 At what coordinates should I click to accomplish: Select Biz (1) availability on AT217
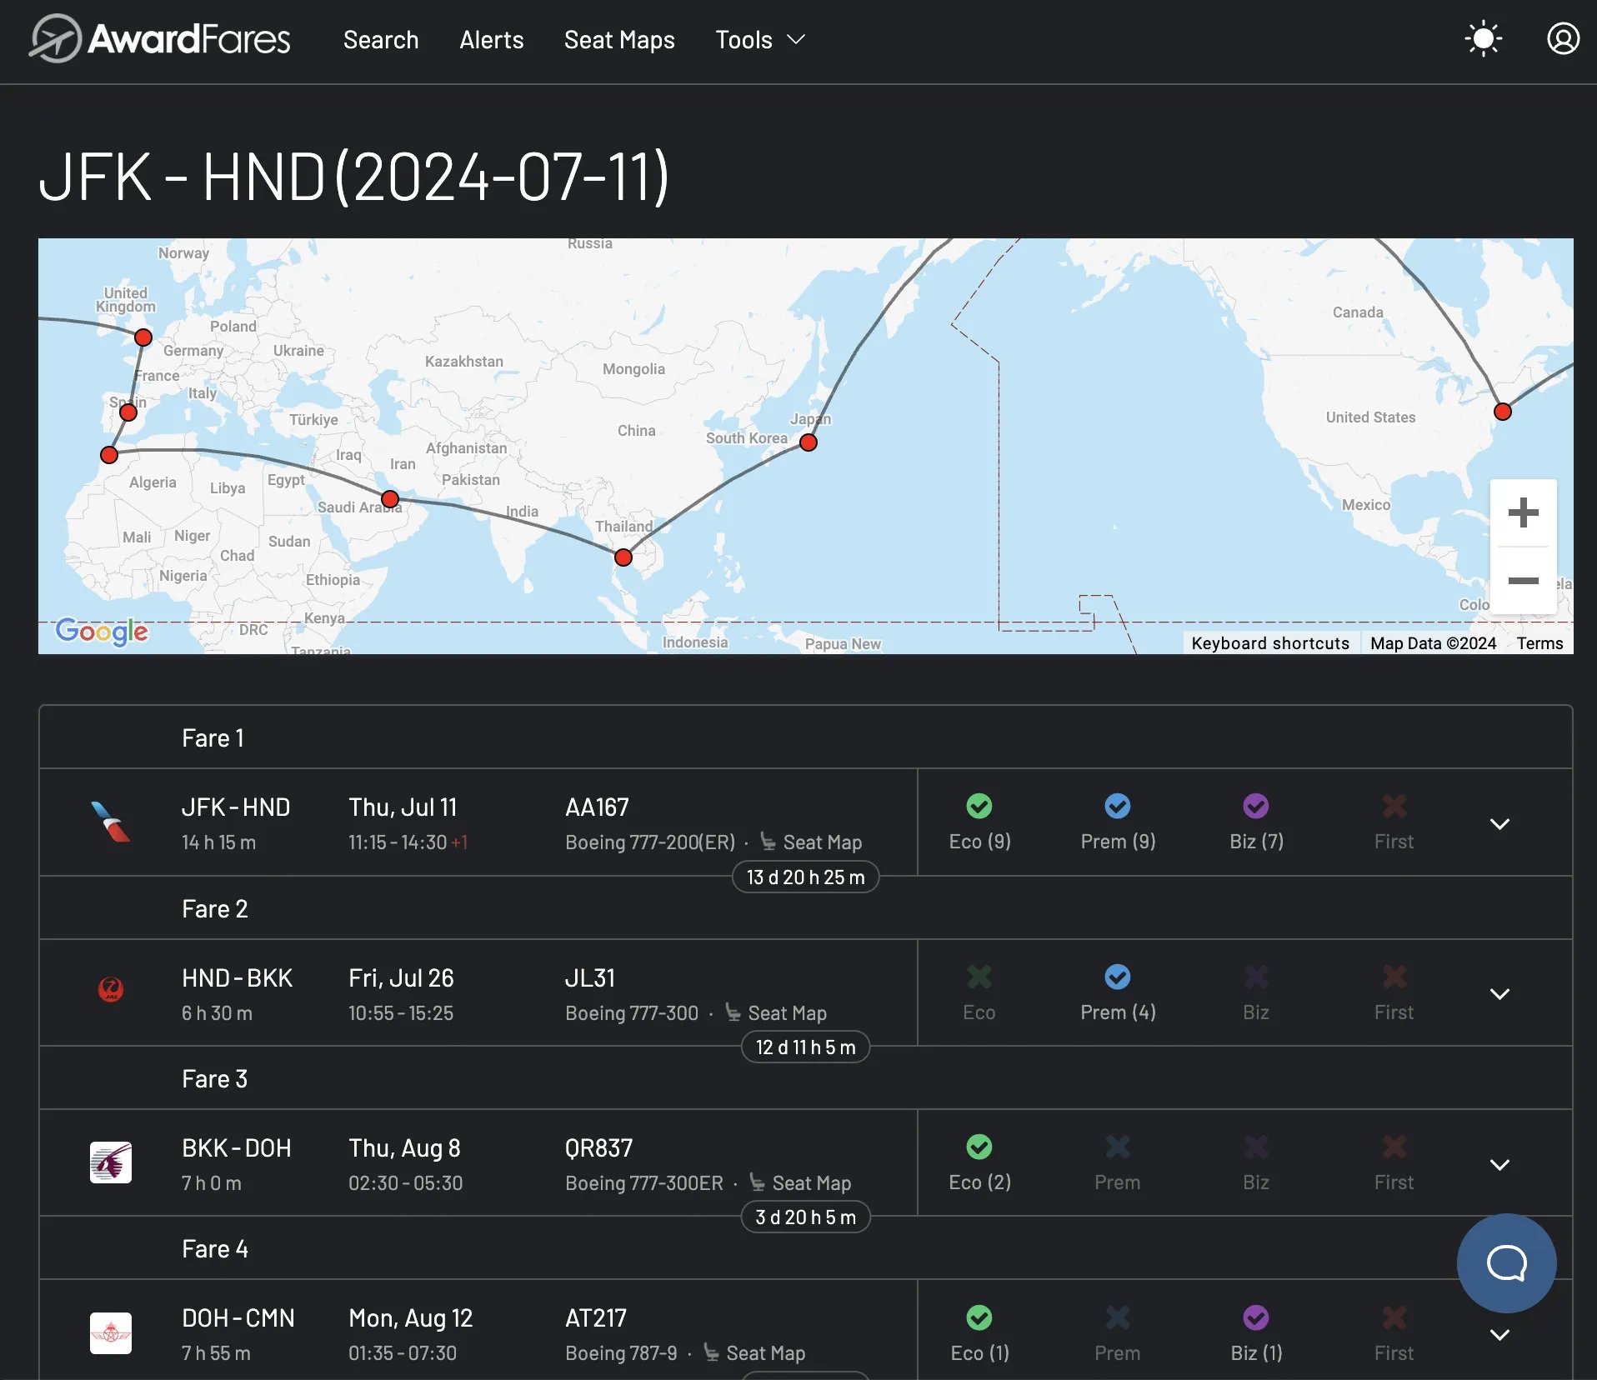point(1256,1333)
